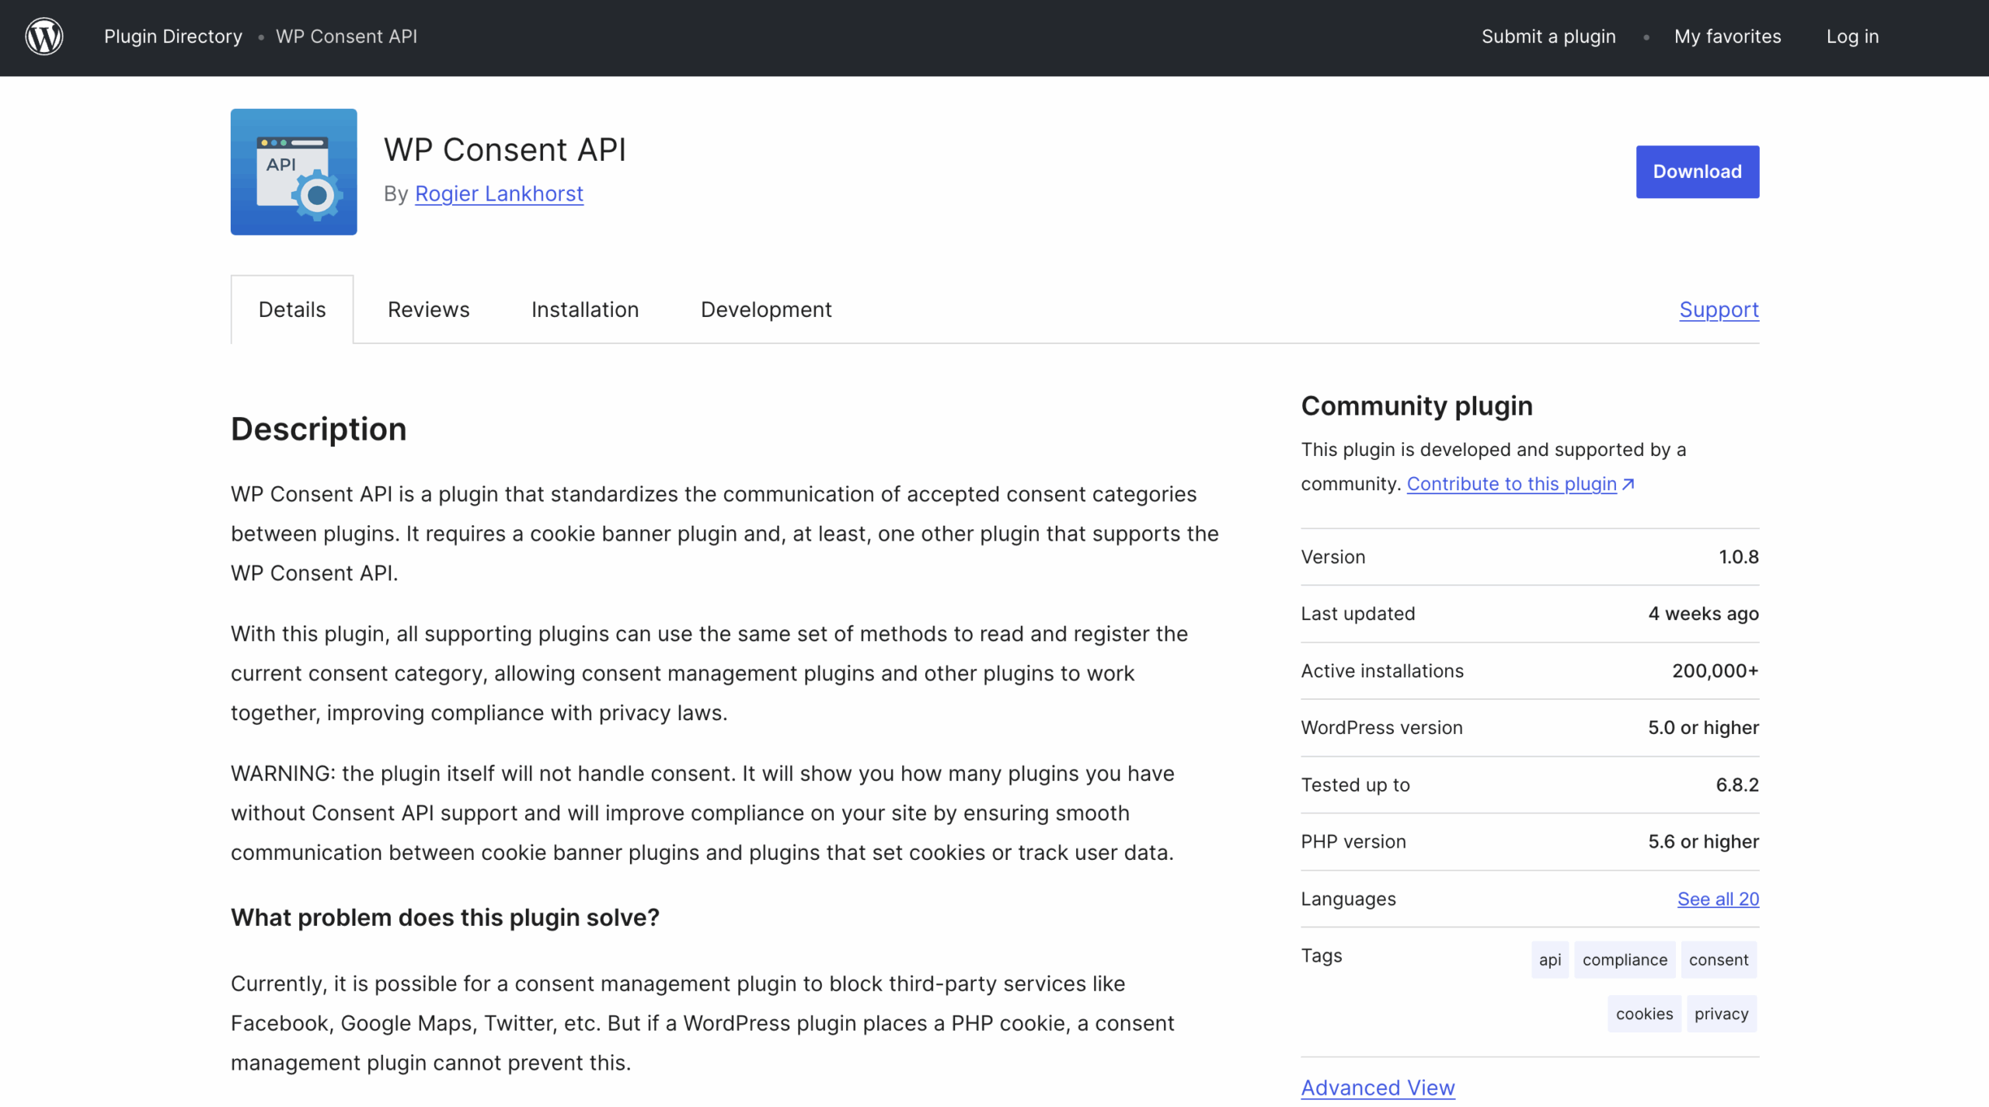Select the api tag
Screen dimensions: 1989x1107
click(x=1549, y=959)
